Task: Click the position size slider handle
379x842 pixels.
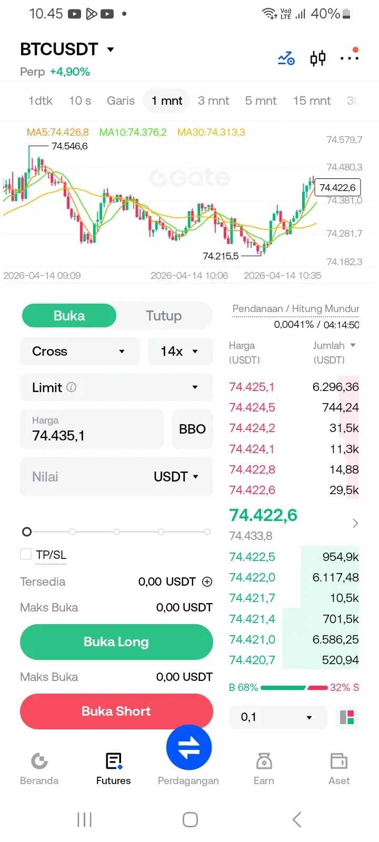Action: pyautogui.click(x=27, y=532)
